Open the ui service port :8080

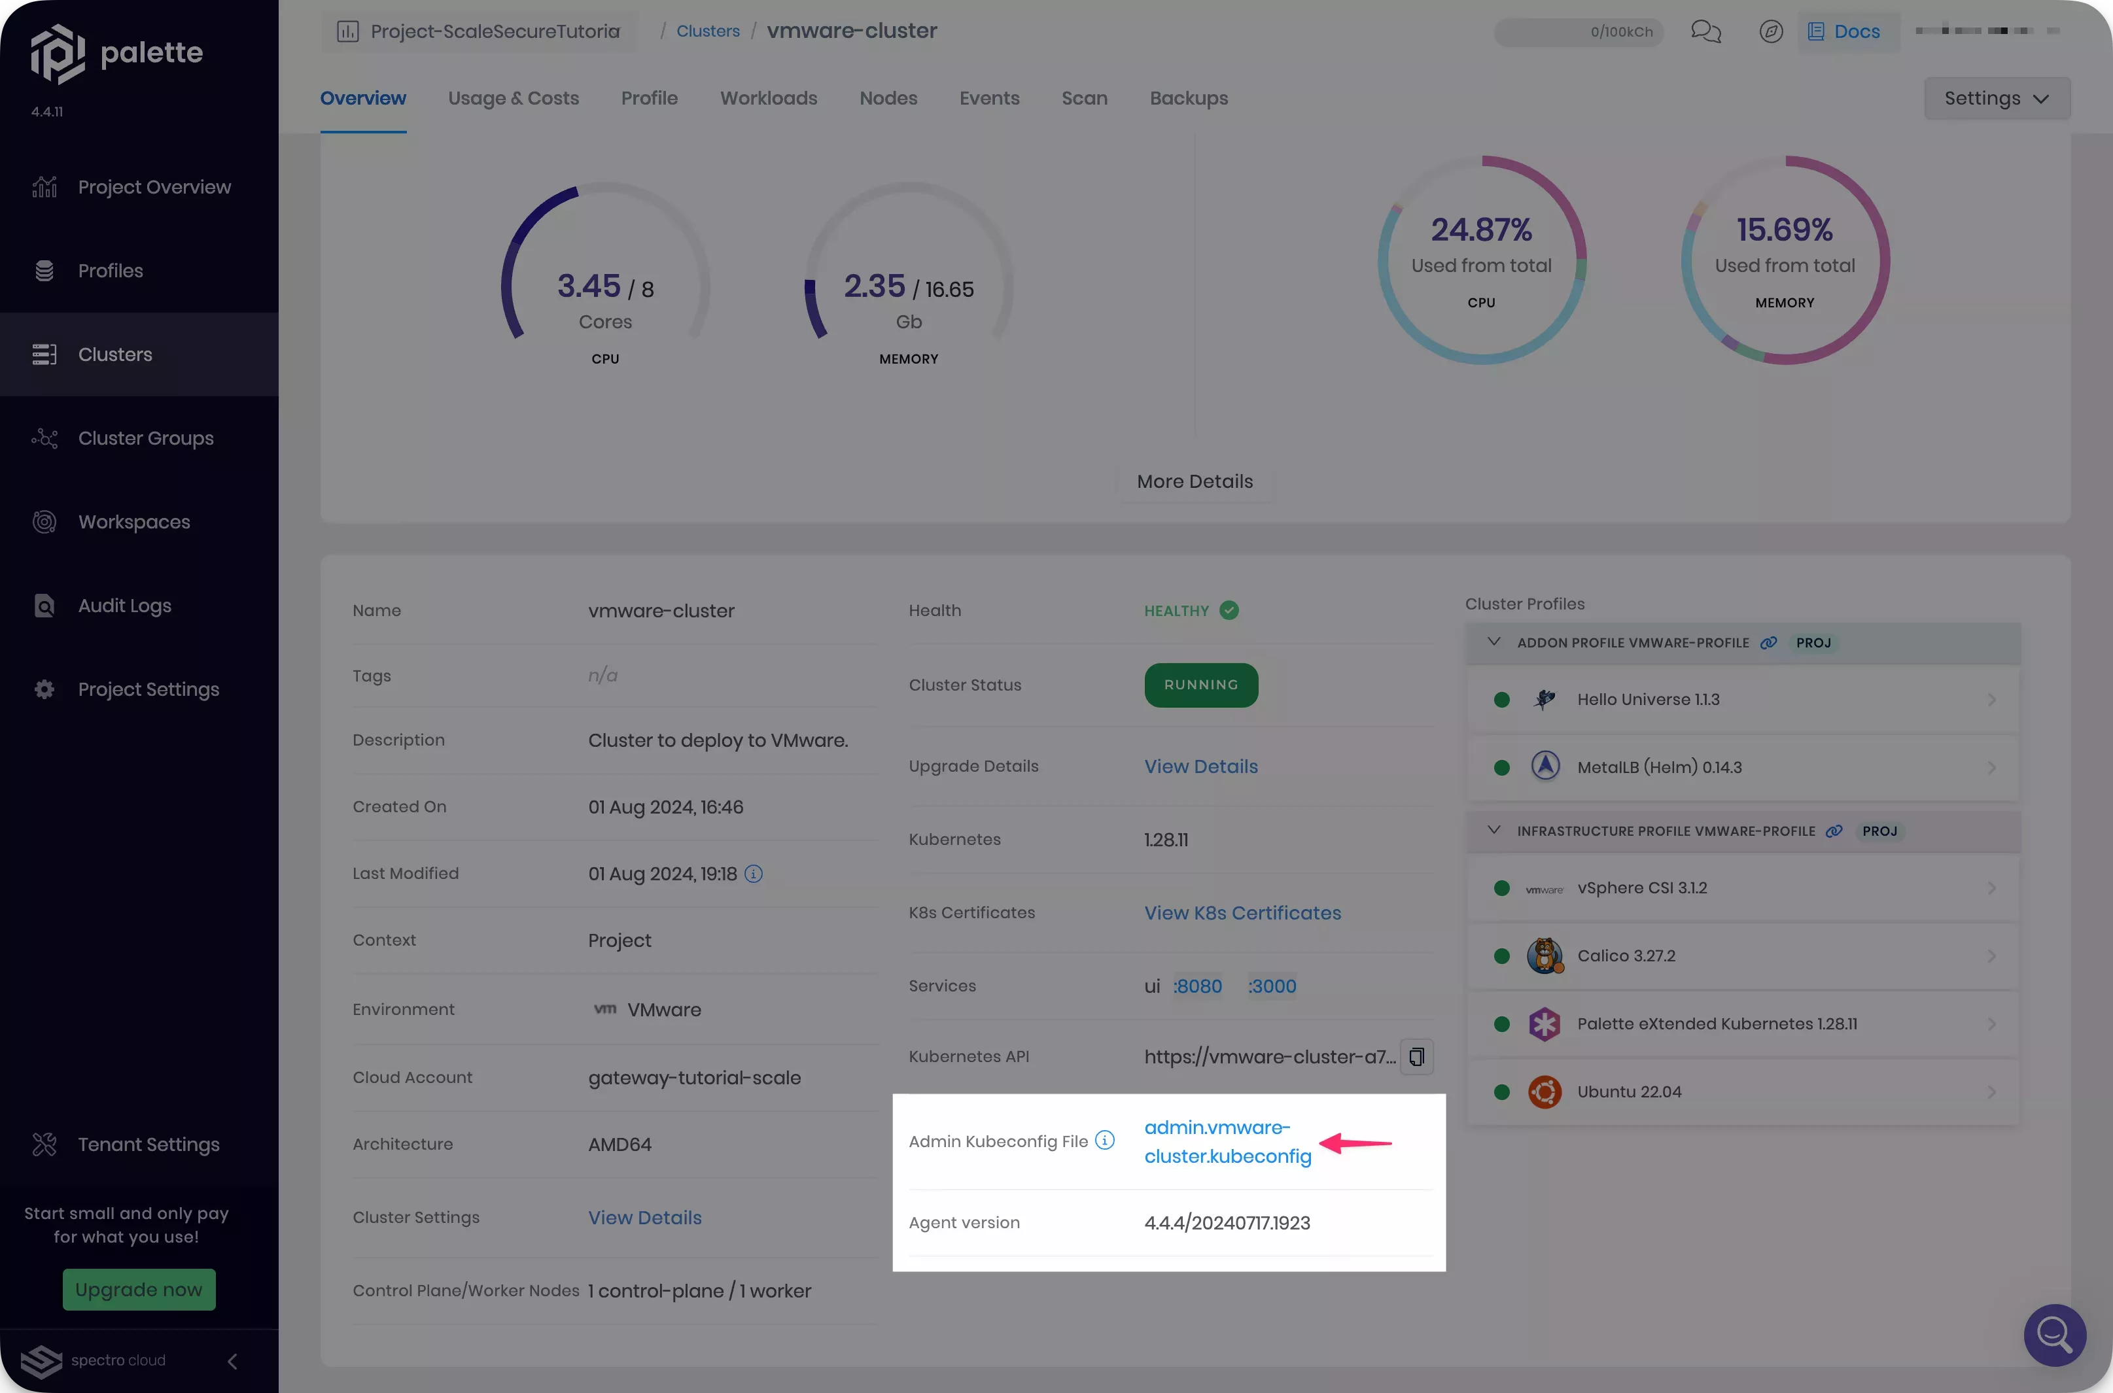pyautogui.click(x=1197, y=986)
